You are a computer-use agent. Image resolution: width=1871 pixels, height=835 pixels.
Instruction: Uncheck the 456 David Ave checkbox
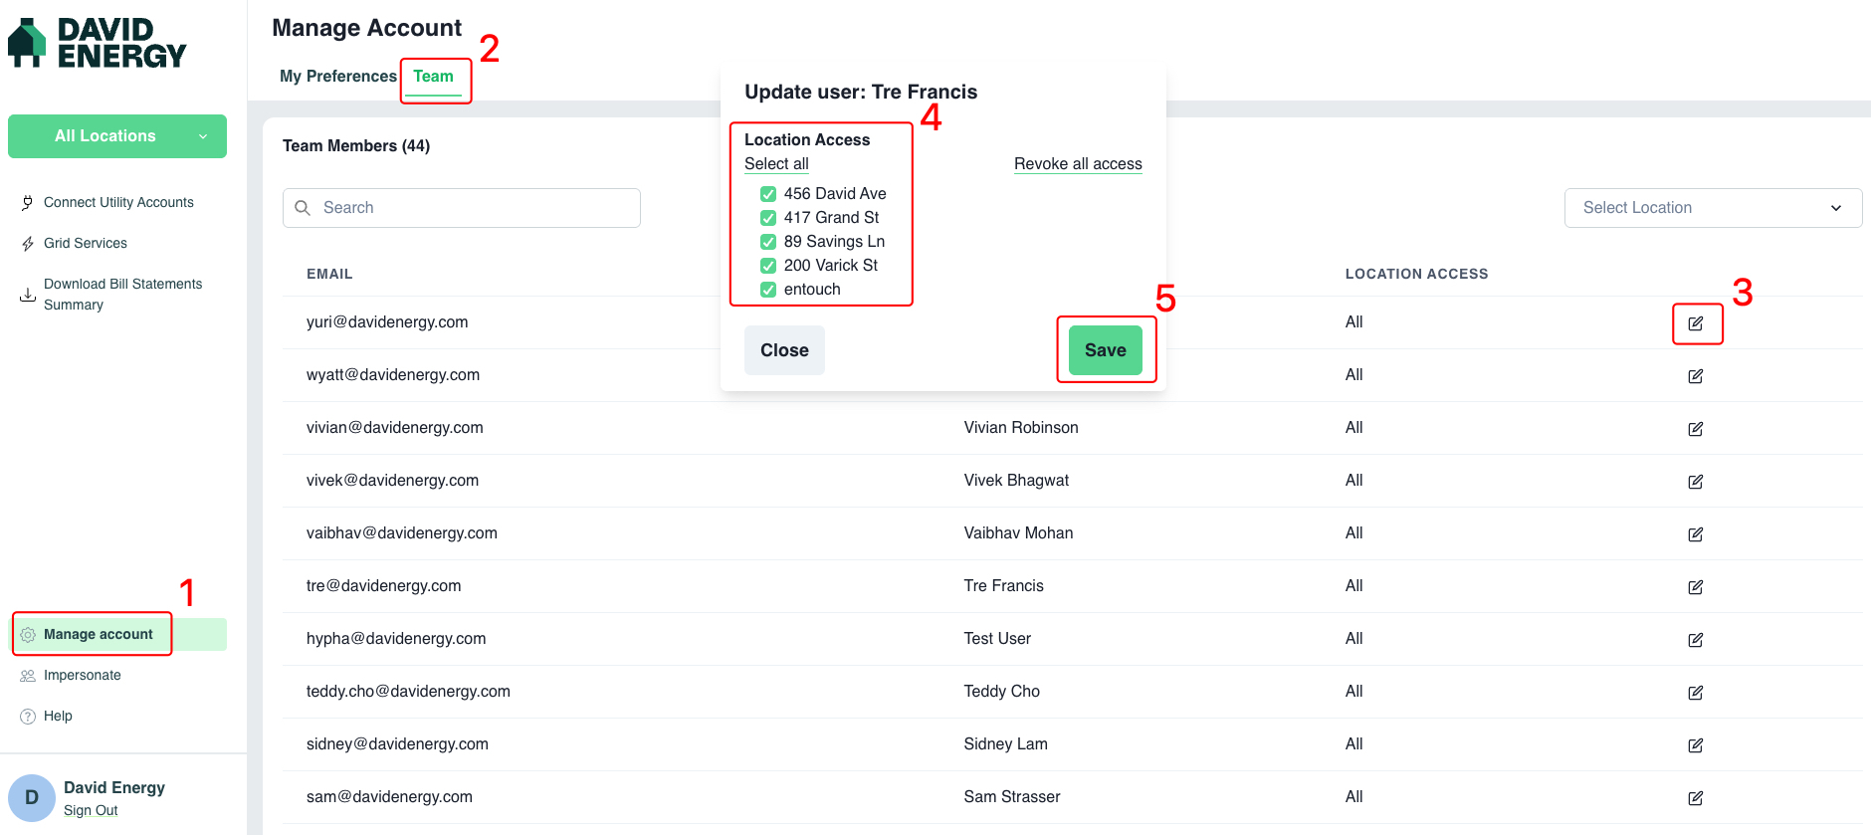pos(768,194)
